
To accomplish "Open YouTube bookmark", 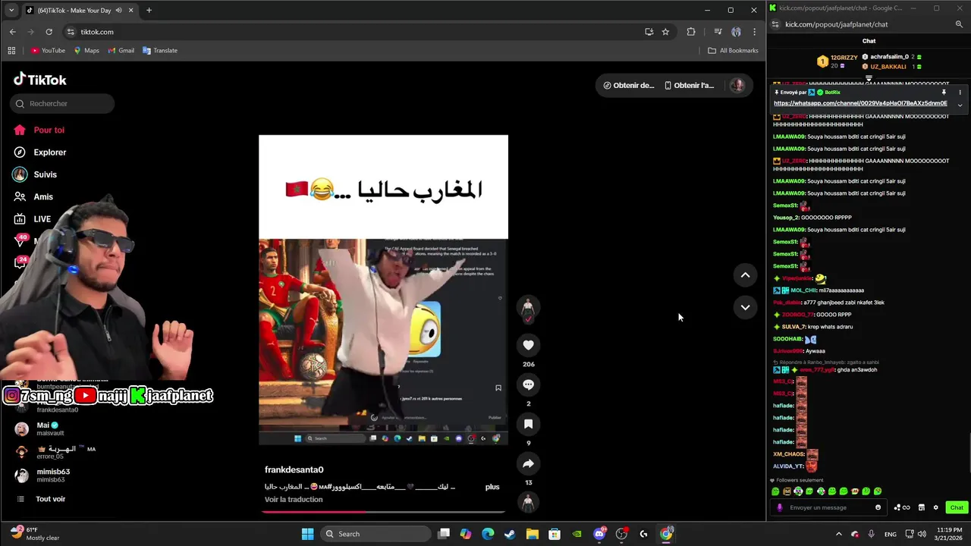I will (x=48, y=51).
